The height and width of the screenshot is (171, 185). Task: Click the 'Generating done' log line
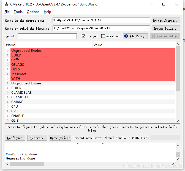coord(20,158)
